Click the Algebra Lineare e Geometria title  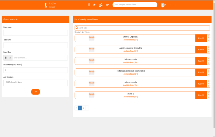coord(131,48)
